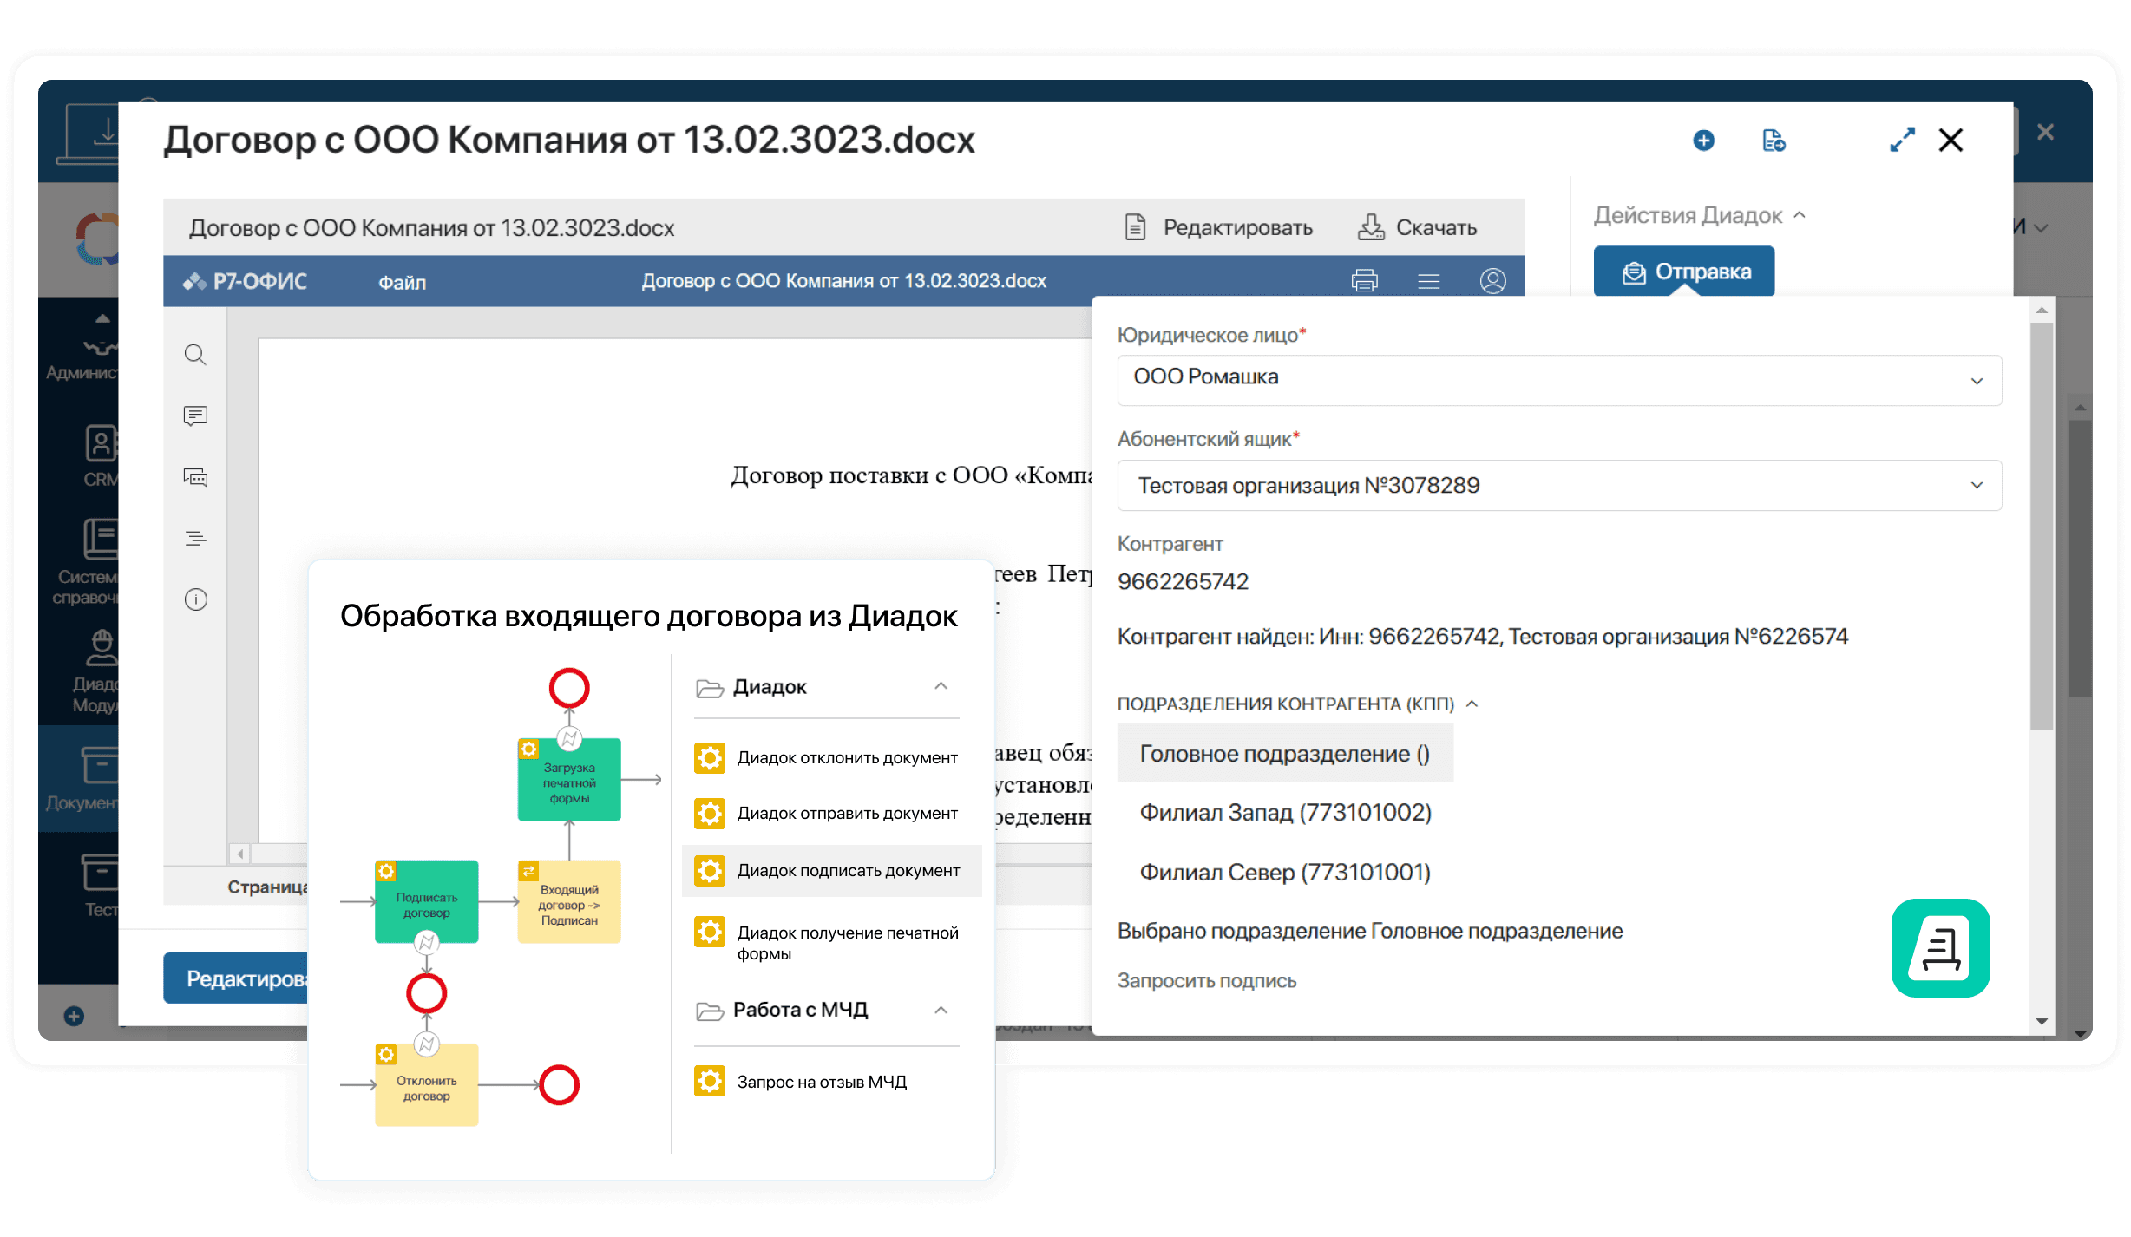Select Запрос на отзыв МЧД activity
Viewport: 2131px width, 1237px height.
click(x=801, y=1082)
